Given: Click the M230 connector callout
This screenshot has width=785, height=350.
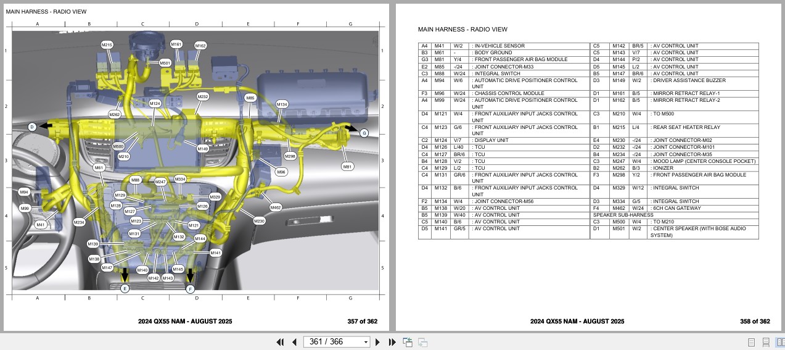Looking at the screenshot, I should point(259,221).
